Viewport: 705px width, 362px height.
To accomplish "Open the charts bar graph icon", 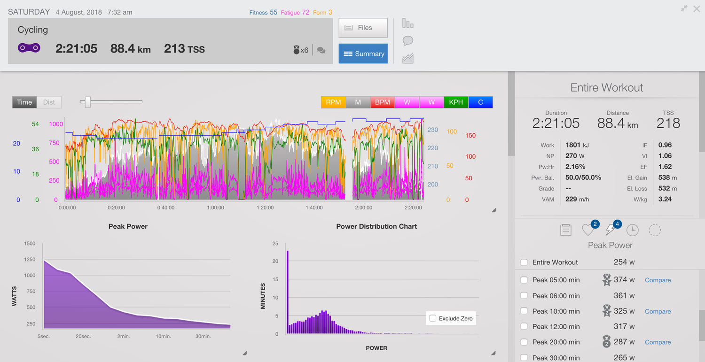I will 407,23.
